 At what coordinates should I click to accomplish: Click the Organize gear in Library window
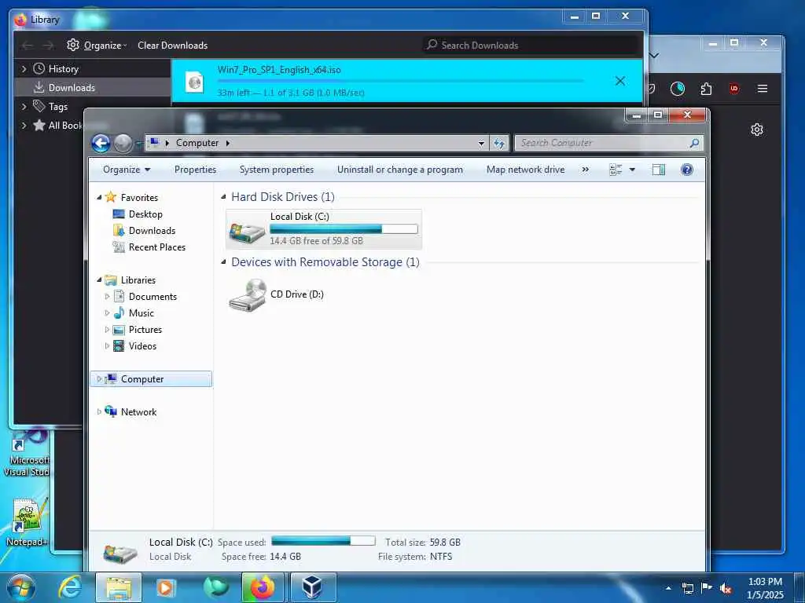(x=73, y=45)
